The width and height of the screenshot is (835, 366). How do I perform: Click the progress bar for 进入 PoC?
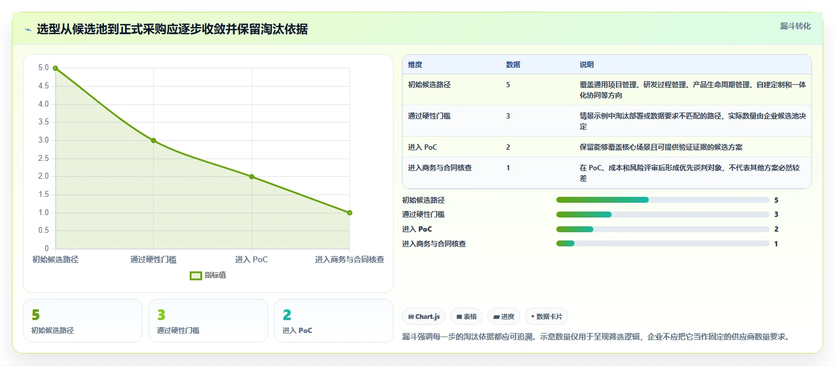point(663,229)
